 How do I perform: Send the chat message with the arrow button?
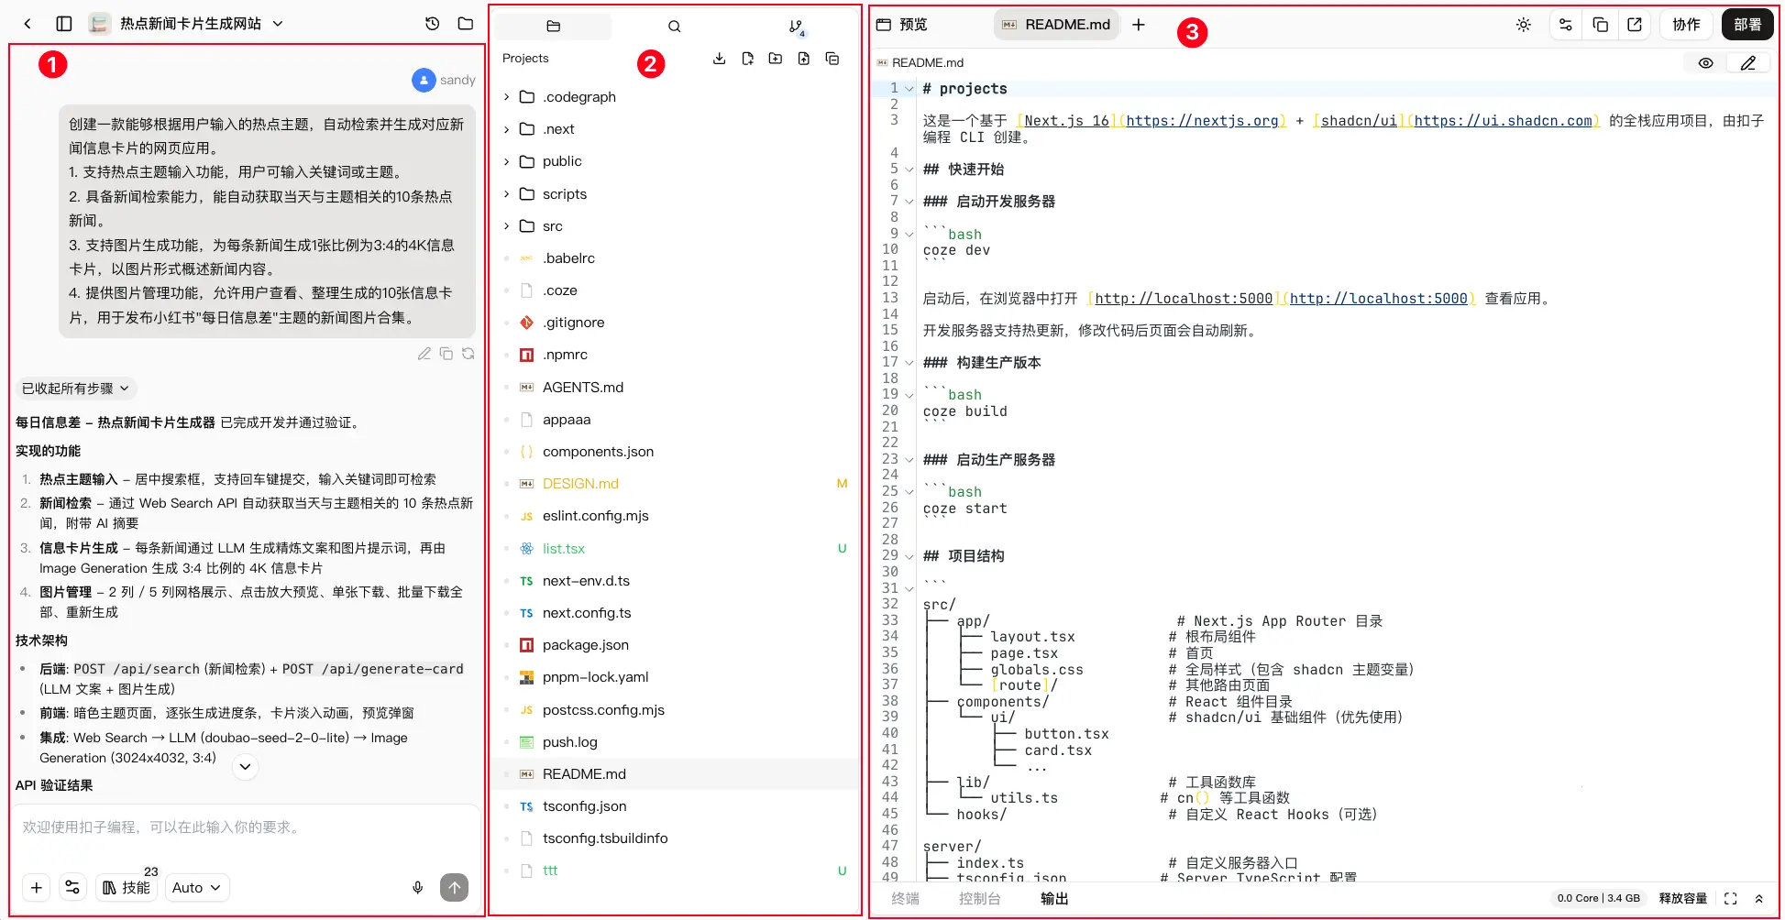(455, 887)
